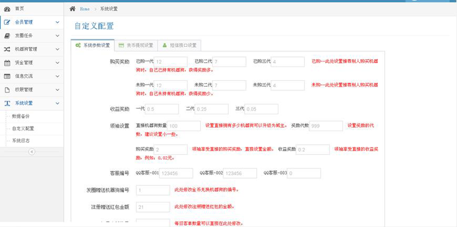Click the 购买奖励 row label

119,62
